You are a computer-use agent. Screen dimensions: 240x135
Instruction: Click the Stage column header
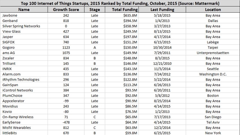(94, 10)
